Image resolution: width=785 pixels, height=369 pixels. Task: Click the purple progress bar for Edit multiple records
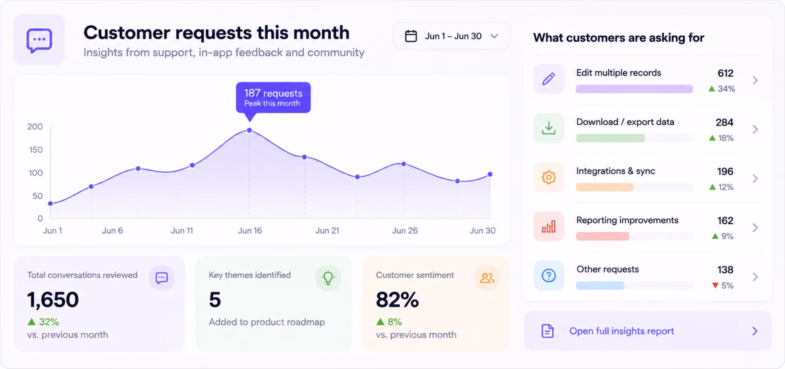pyautogui.click(x=634, y=89)
